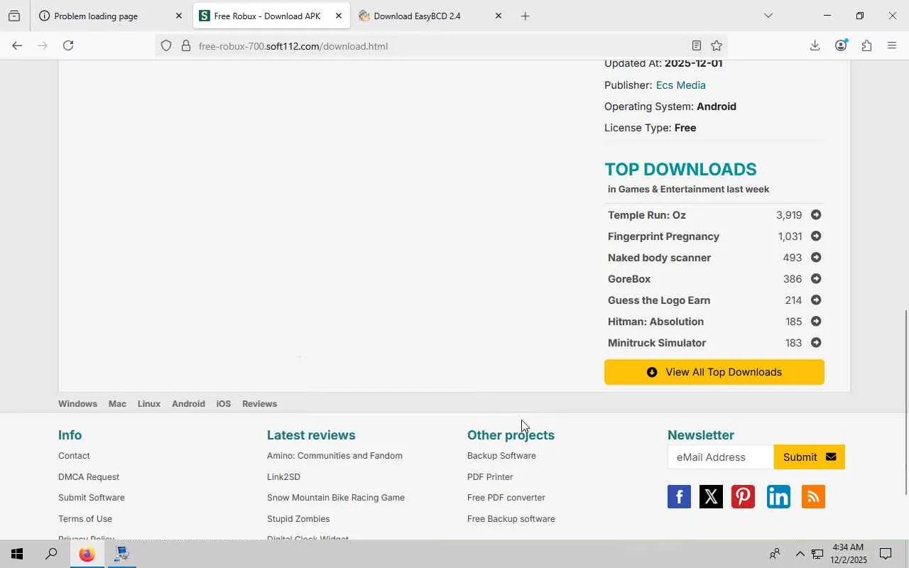The height and width of the screenshot is (568, 909).
Task: Close the Download EasyBCD 2.4 tab
Action: click(499, 16)
